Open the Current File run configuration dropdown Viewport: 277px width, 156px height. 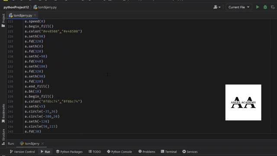pyautogui.click(x=238, y=7)
